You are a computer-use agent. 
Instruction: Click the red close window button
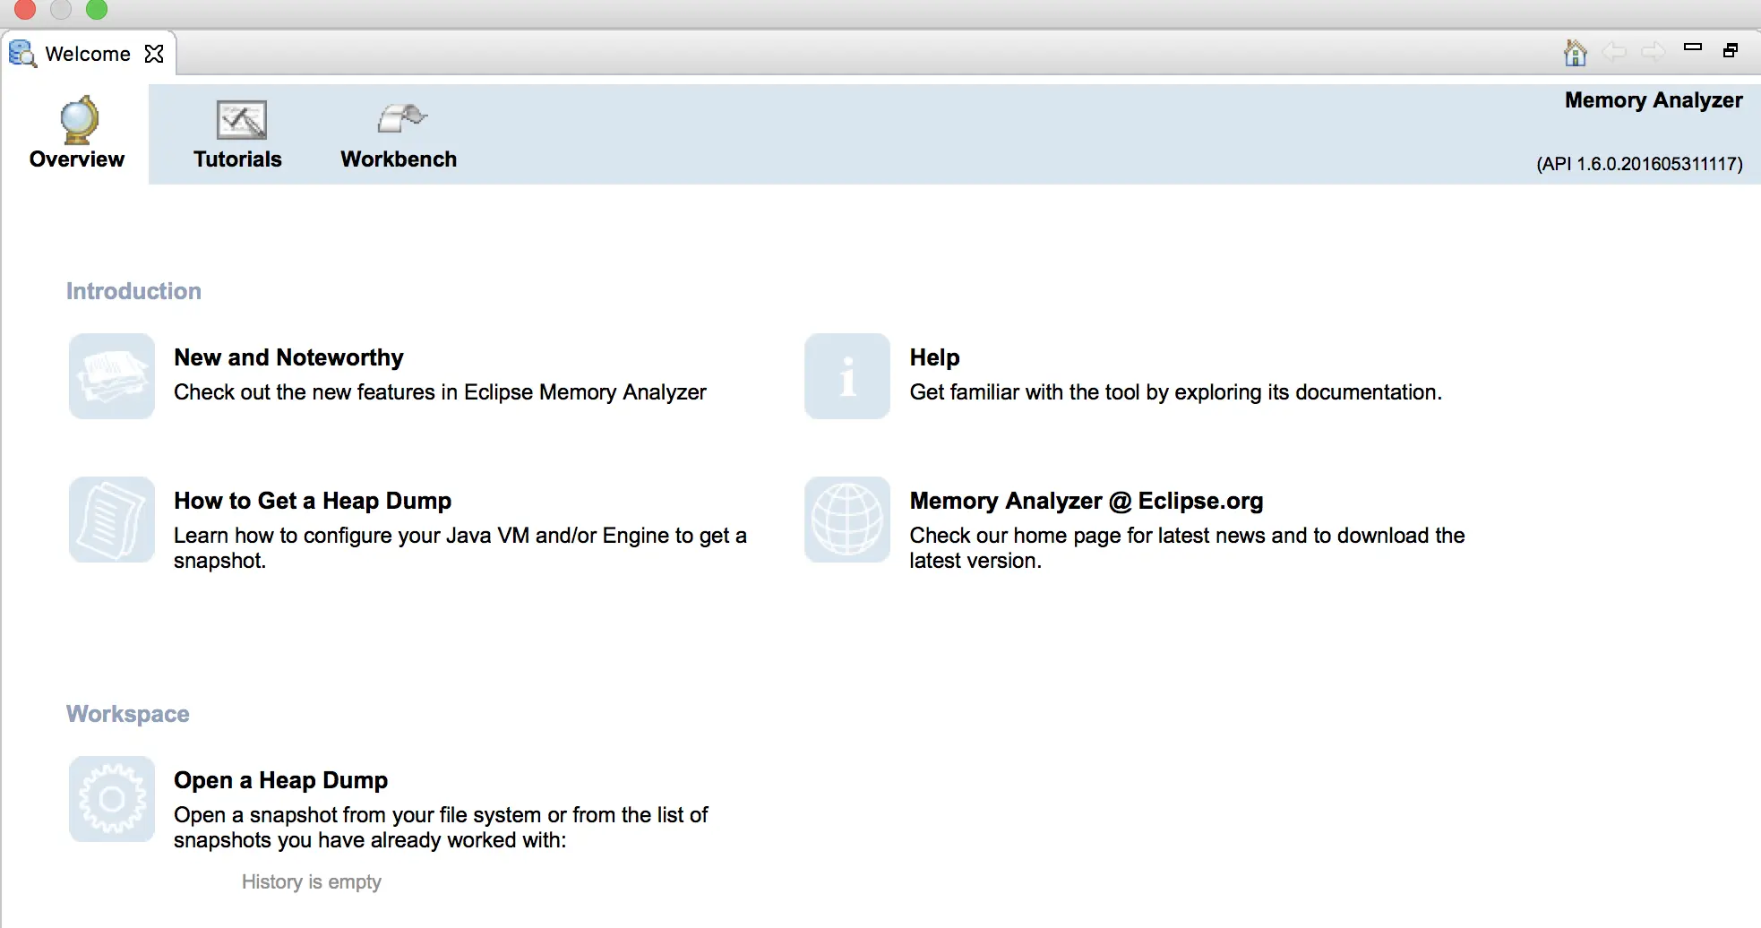point(25,9)
